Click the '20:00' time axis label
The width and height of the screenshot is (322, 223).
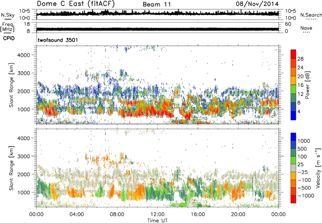[x=238, y=215]
